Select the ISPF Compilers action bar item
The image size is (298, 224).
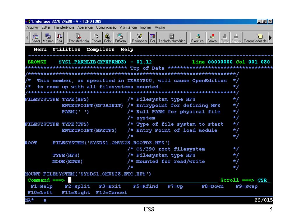100,50
